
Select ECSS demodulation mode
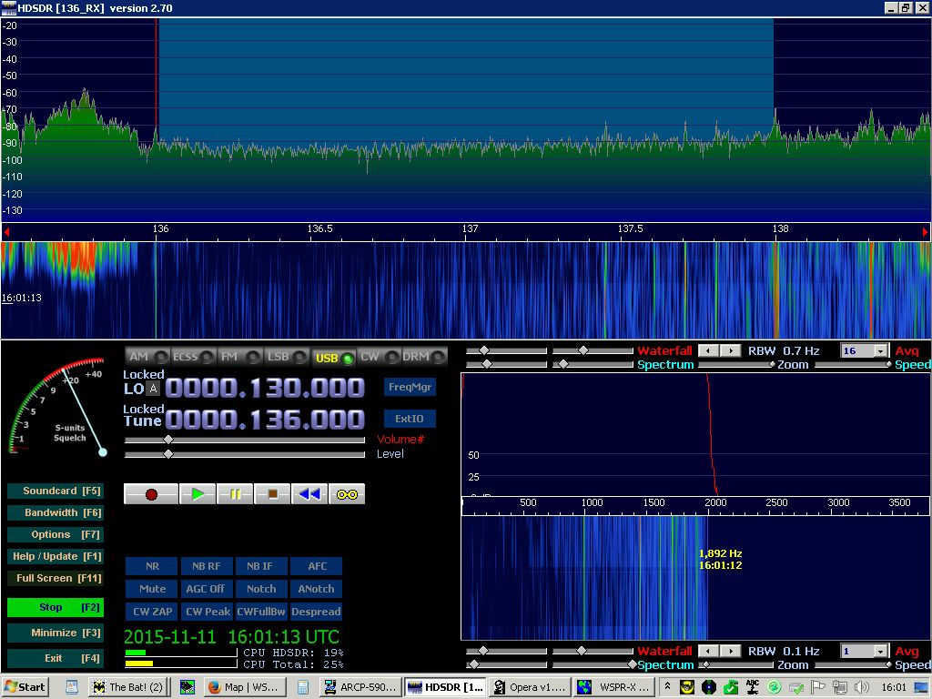[x=193, y=357]
